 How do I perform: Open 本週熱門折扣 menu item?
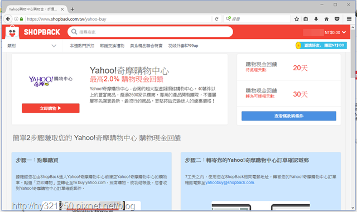(x=82, y=46)
